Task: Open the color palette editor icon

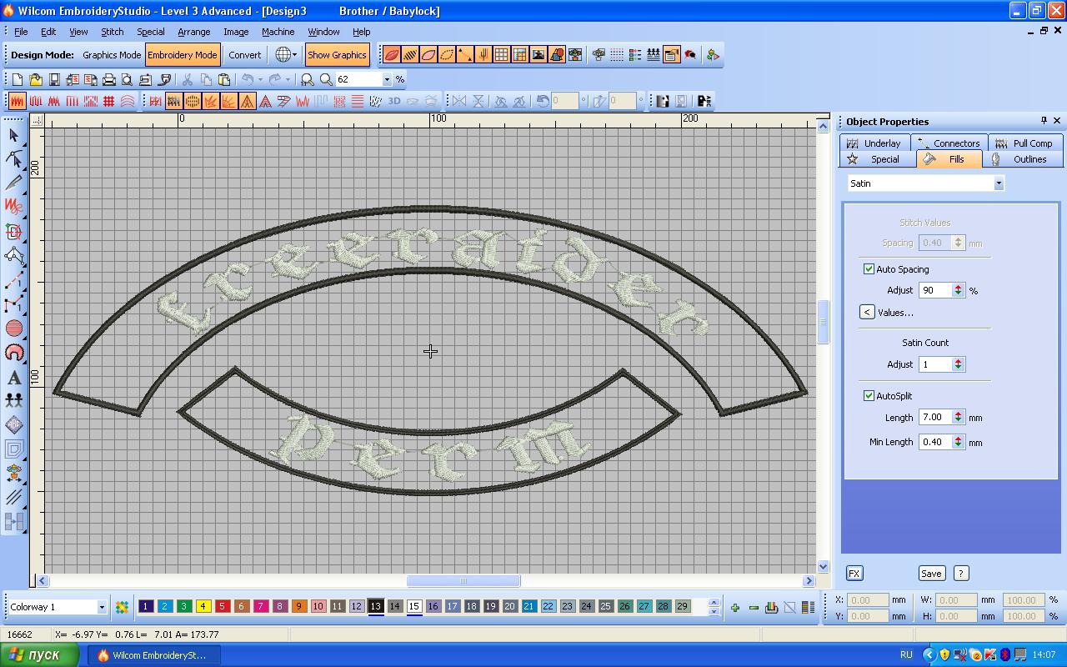Action: pos(122,607)
